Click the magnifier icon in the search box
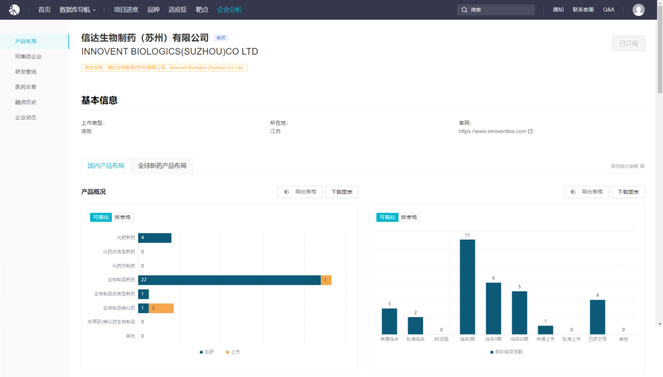This screenshot has height=377, width=663. (464, 10)
